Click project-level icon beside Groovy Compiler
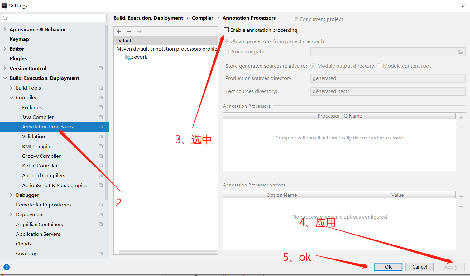The image size is (470, 276). point(101,156)
